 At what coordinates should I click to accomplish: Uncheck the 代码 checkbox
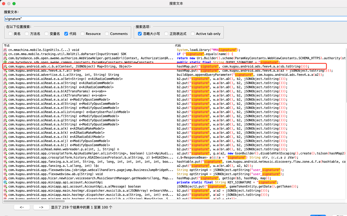[x=66, y=34]
